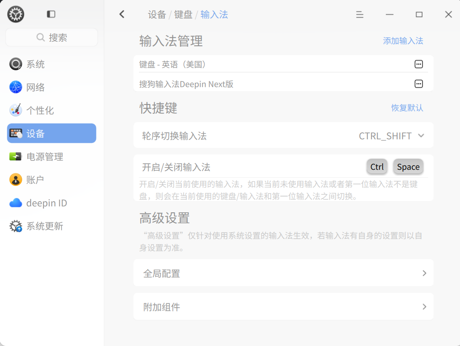Select 系统 in the sidebar
460x346 pixels.
51,64
